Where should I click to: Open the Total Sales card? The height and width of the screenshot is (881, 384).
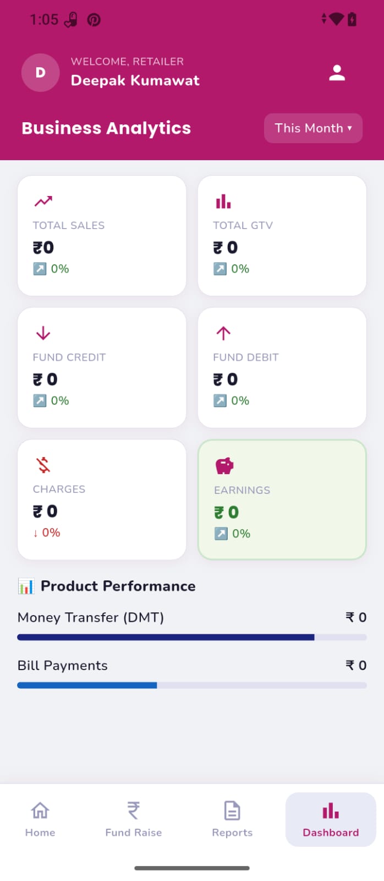tap(102, 236)
